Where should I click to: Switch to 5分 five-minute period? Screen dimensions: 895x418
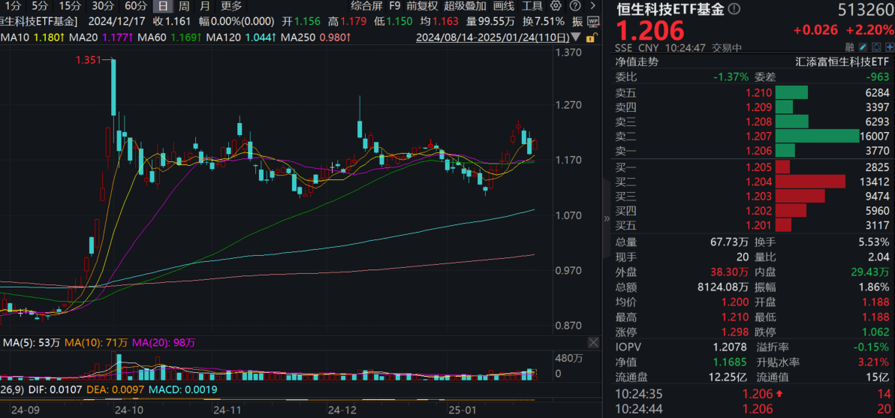coord(40,6)
